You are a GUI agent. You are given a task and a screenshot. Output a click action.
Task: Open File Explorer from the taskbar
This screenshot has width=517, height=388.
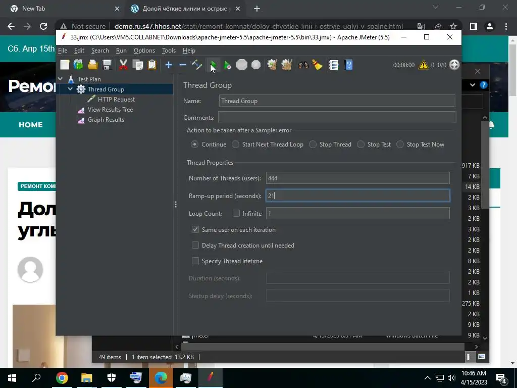coord(87,378)
